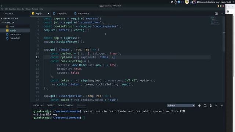This screenshot has width=235, height=132.
Task: Click the 'Nessun indicatore' tray label
Action: [x=207, y=2]
